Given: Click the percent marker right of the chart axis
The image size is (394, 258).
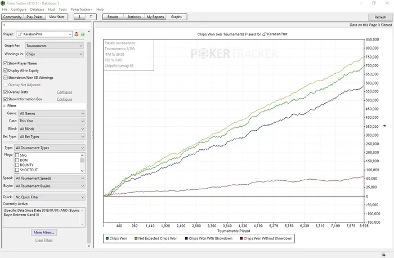Looking at the screenshot, I should [384, 126].
